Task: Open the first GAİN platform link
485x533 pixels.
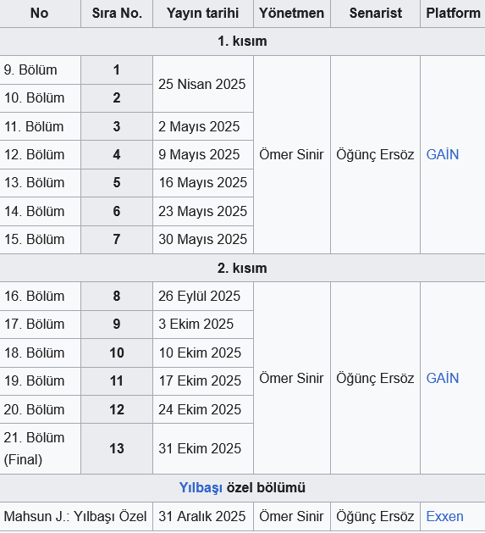Action: pos(442,155)
